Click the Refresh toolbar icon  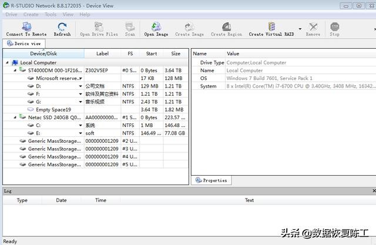pos(62,26)
